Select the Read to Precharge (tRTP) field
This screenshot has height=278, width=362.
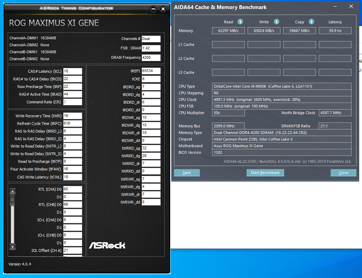tap(73, 161)
